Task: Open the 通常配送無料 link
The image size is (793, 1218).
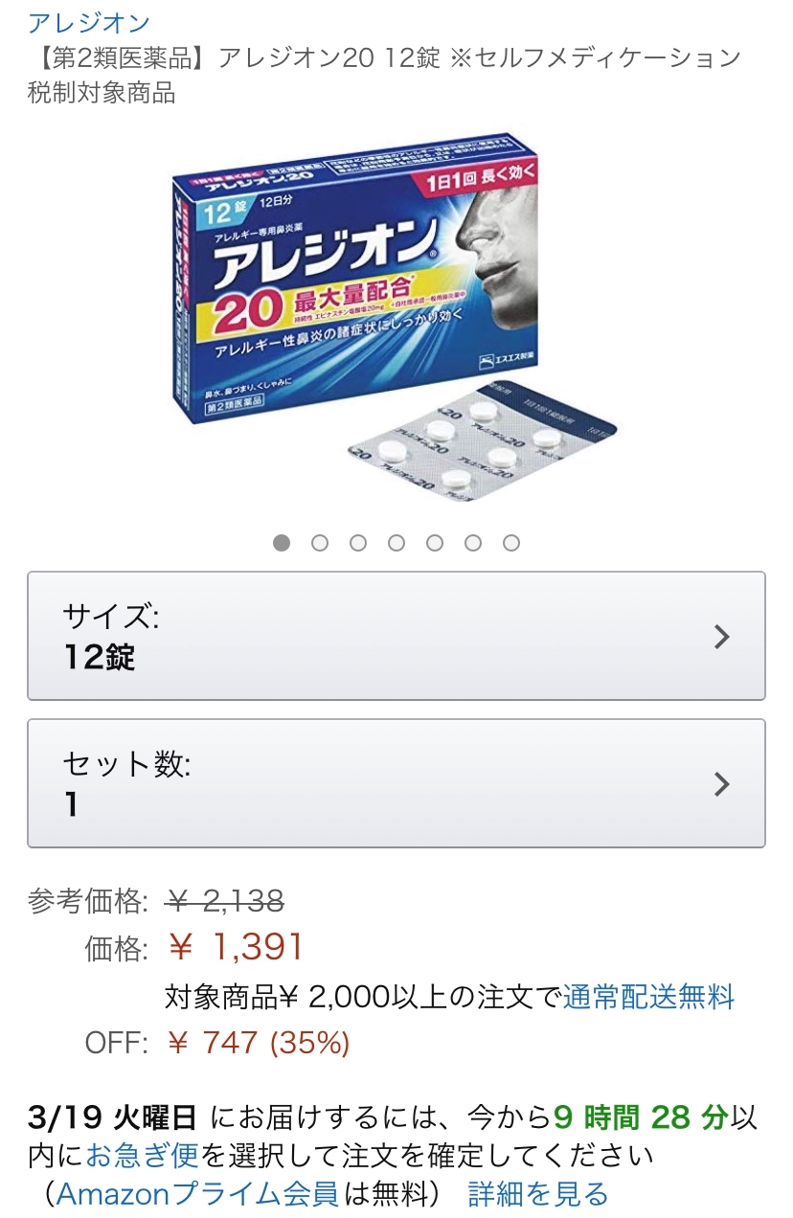Action: (648, 997)
